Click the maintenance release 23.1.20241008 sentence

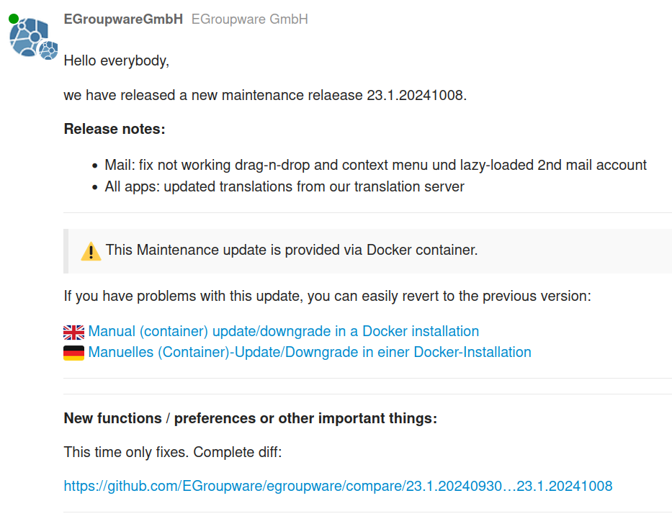coord(265,95)
